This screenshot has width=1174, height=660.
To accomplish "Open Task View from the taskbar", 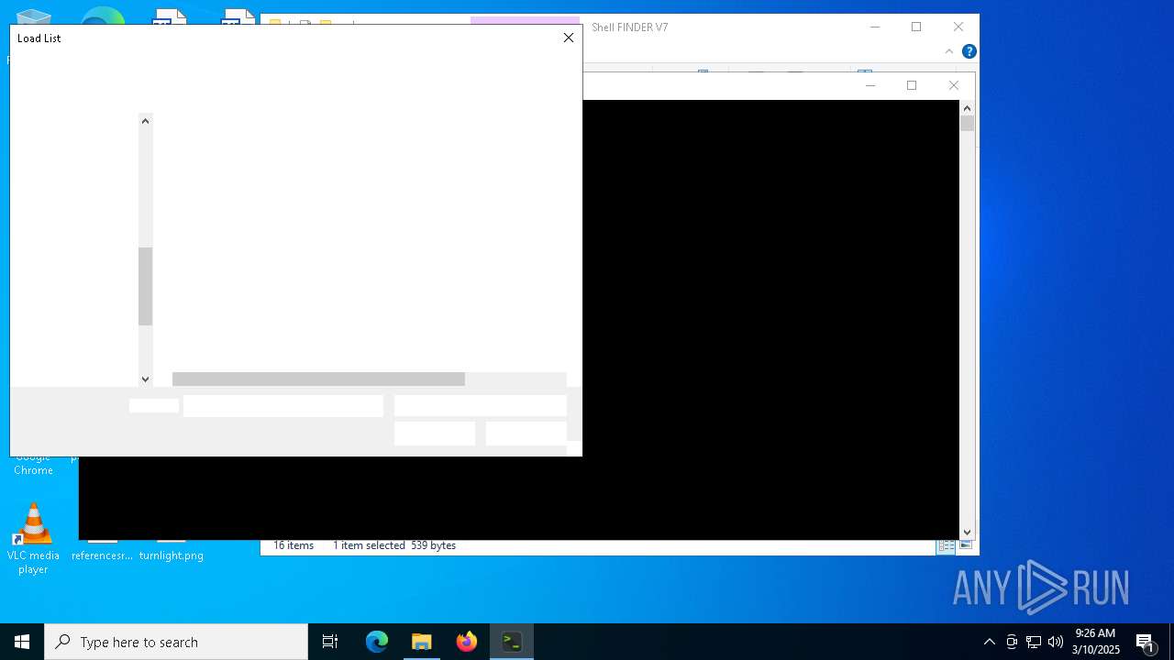I will tap(330, 642).
